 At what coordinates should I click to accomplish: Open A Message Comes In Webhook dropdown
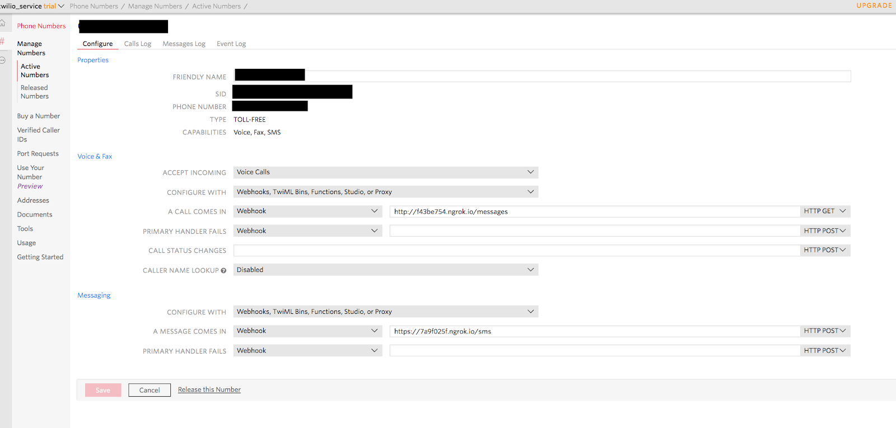308,331
